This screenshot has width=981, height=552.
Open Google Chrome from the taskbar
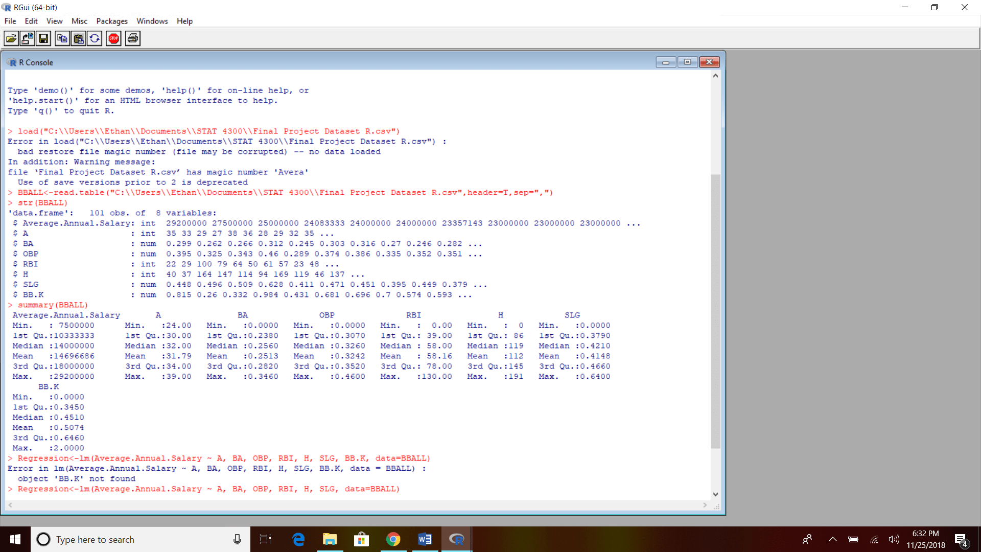coord(393,539)
